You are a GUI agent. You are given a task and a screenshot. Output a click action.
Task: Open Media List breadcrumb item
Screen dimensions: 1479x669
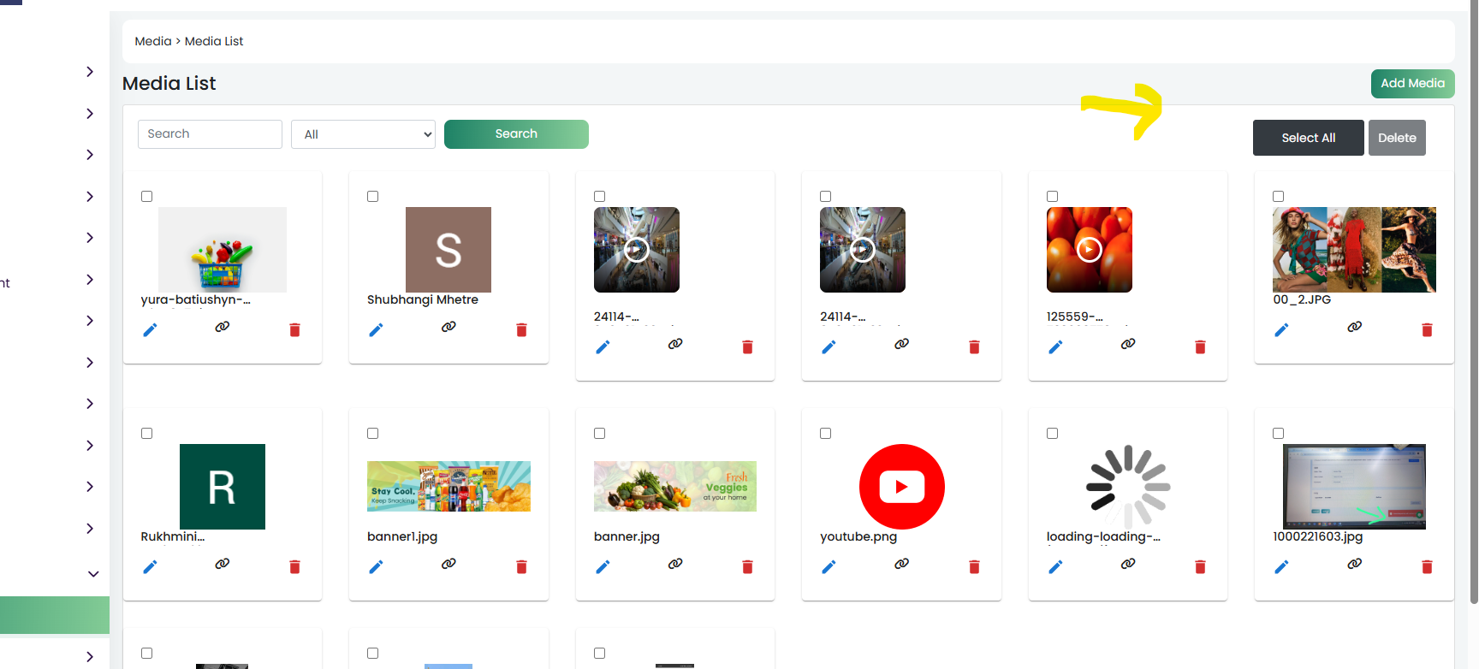(214, 41)
